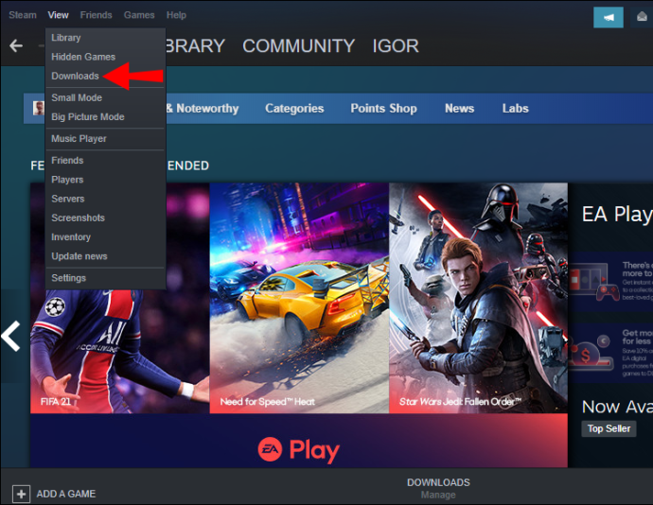Open Star Wars Jedi Fallen Order tile

(x=478, y=298)
